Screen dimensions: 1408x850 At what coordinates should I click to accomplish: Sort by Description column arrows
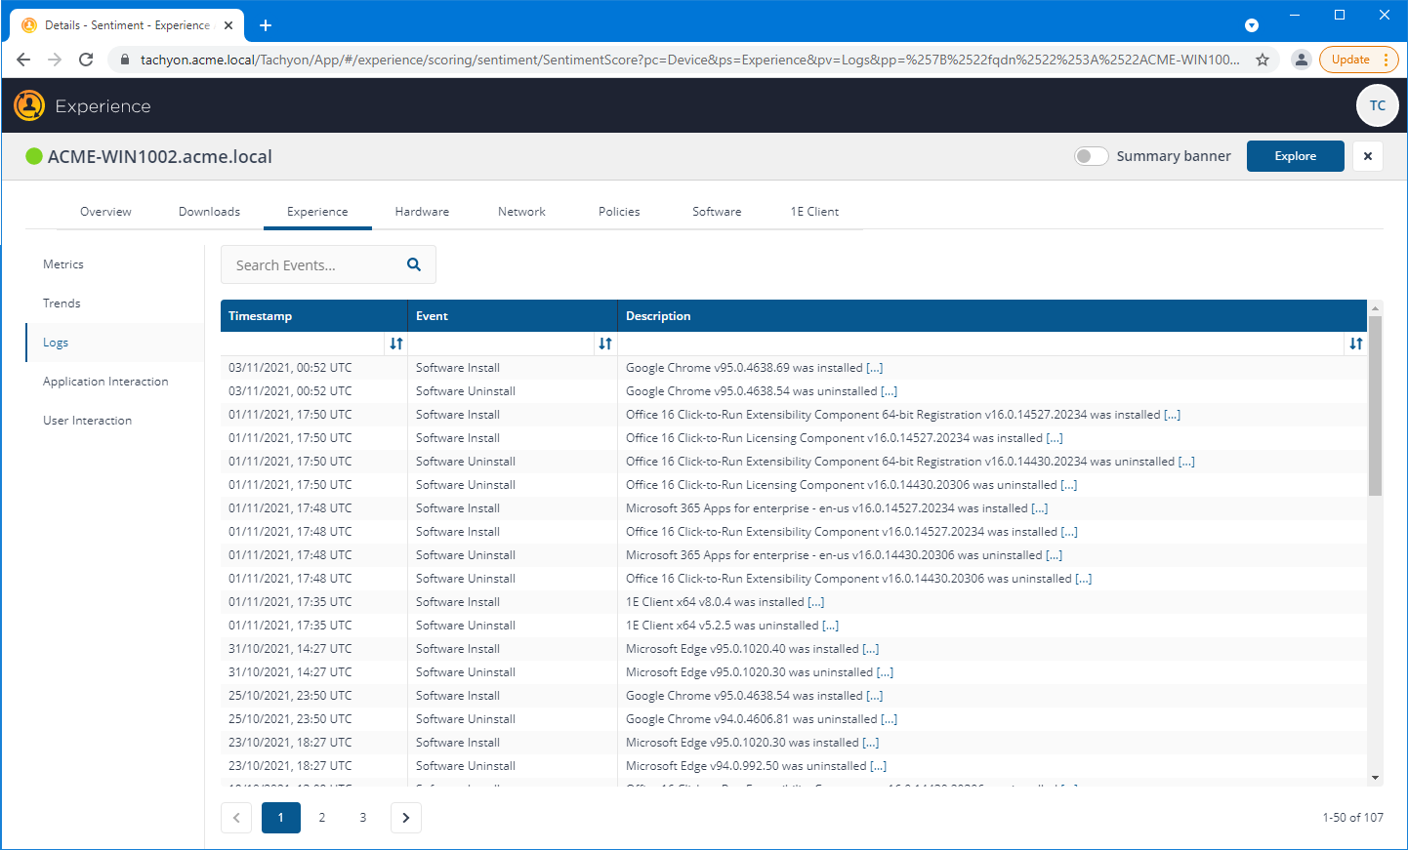point(1356,344)
